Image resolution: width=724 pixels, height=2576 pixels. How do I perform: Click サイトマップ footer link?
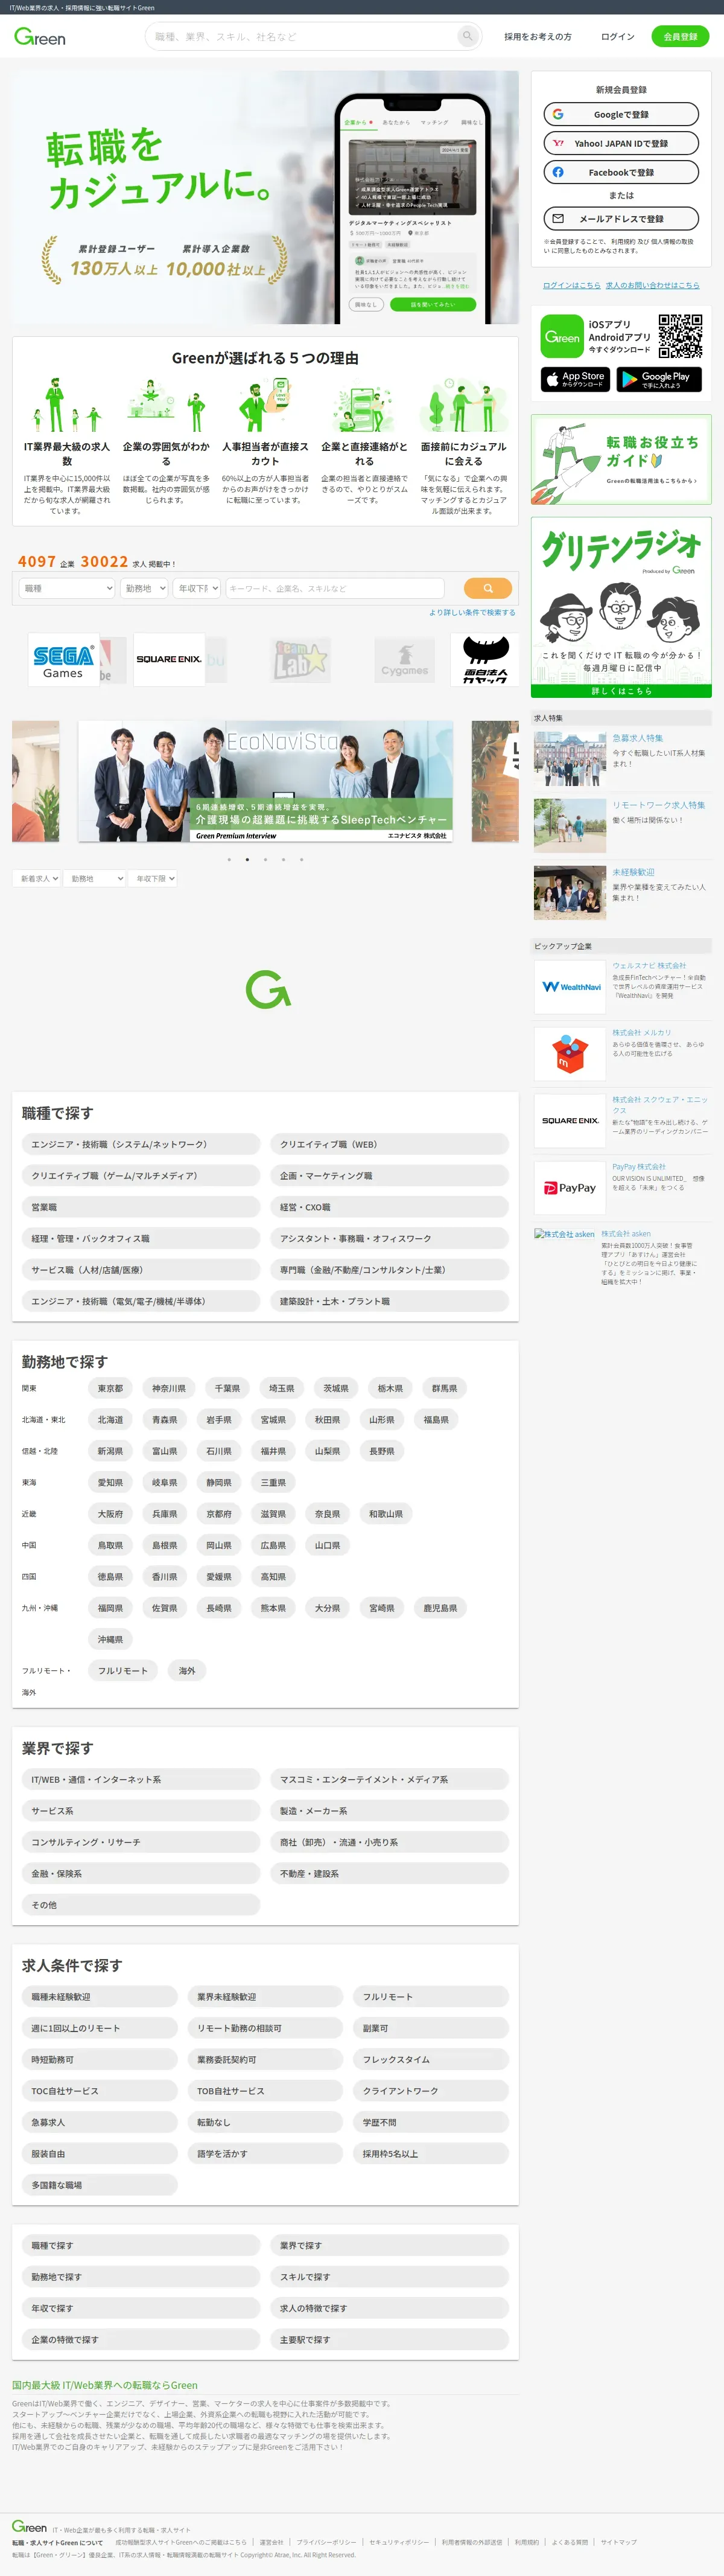tap(619, 2541)
